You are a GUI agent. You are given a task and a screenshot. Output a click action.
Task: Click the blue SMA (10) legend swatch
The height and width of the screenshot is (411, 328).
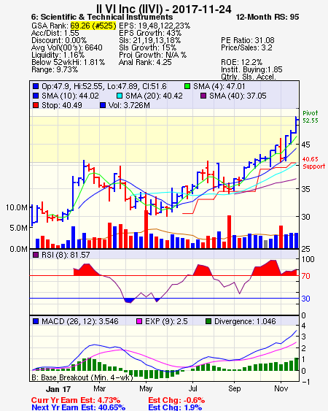36,96
